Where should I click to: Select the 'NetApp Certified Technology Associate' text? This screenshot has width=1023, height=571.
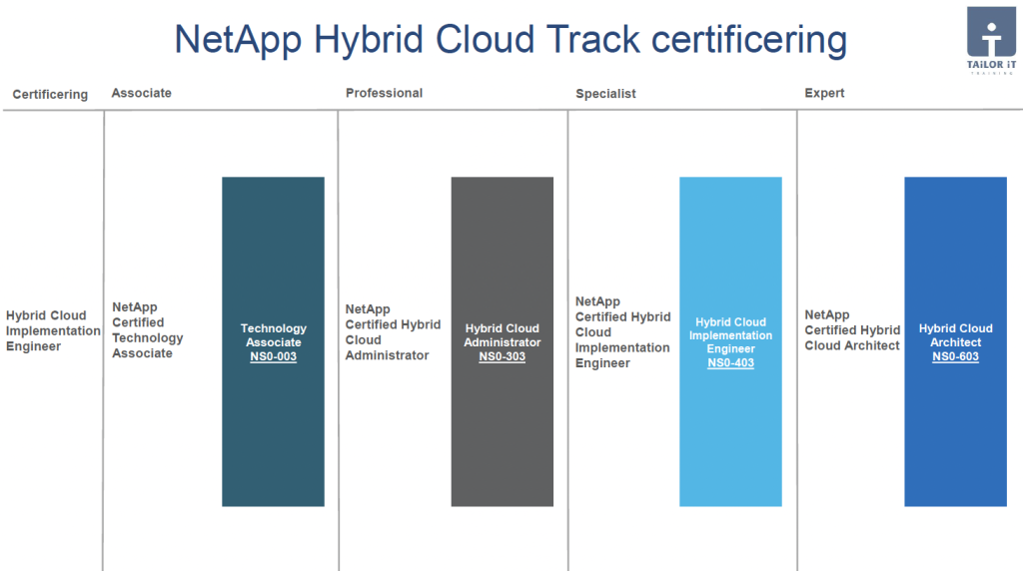[x=148, y=329]
